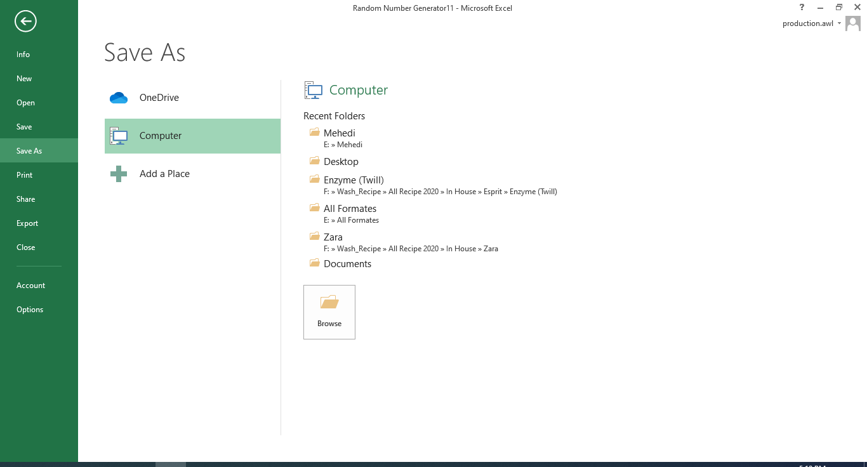This screenshot has height=467, width=867.
Task: Open the Mehedi recent folder icon
Action: point(315,131)
